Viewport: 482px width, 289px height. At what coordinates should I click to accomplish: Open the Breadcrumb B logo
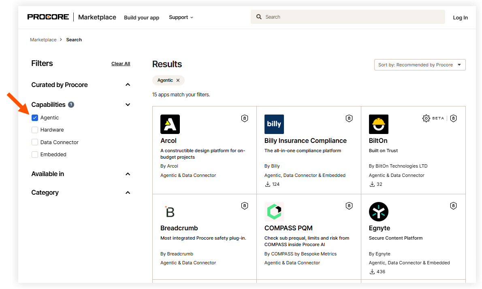[x=170, y=212]
